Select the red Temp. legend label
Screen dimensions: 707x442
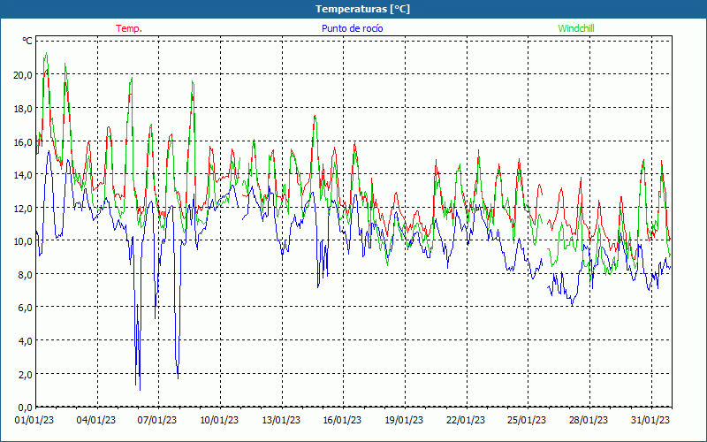coord(129,28)
